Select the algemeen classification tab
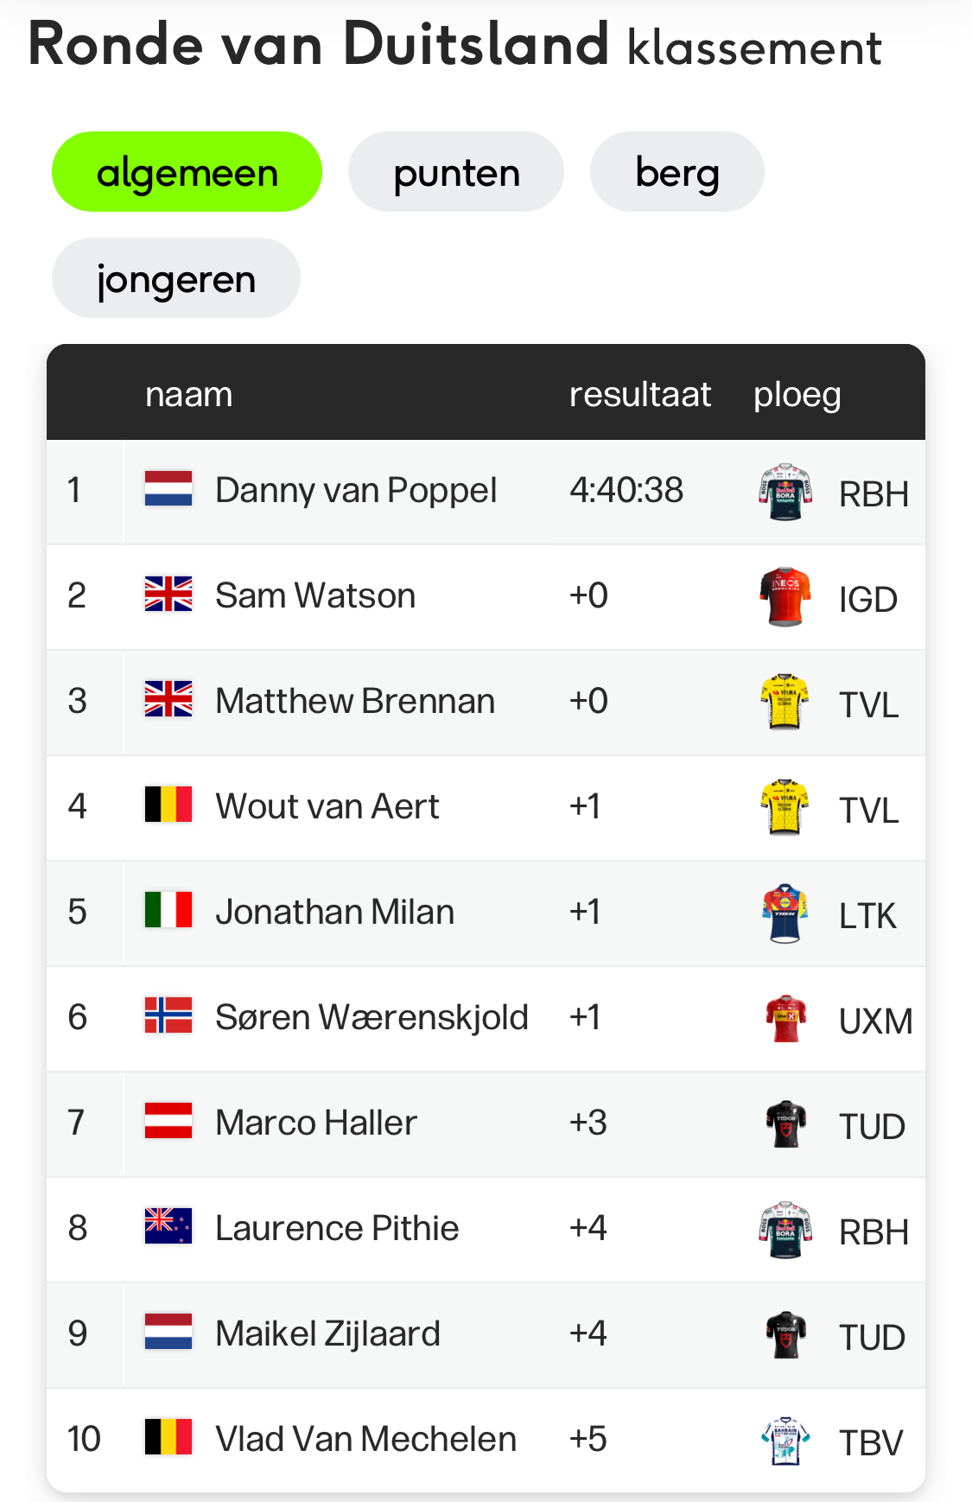Viewport: 972px width, 1502px height. point(187,172)
